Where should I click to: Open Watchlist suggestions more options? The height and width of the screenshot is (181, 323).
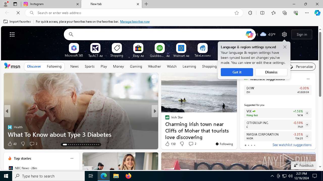click(308, 79)
